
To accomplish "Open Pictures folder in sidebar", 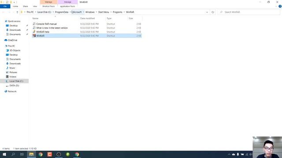I will 13,72.
